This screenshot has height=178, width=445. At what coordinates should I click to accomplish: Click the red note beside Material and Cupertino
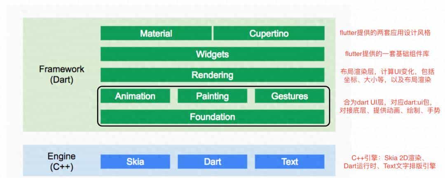385,33
